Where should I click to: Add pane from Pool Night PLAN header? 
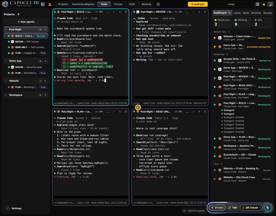pos(120,112)
